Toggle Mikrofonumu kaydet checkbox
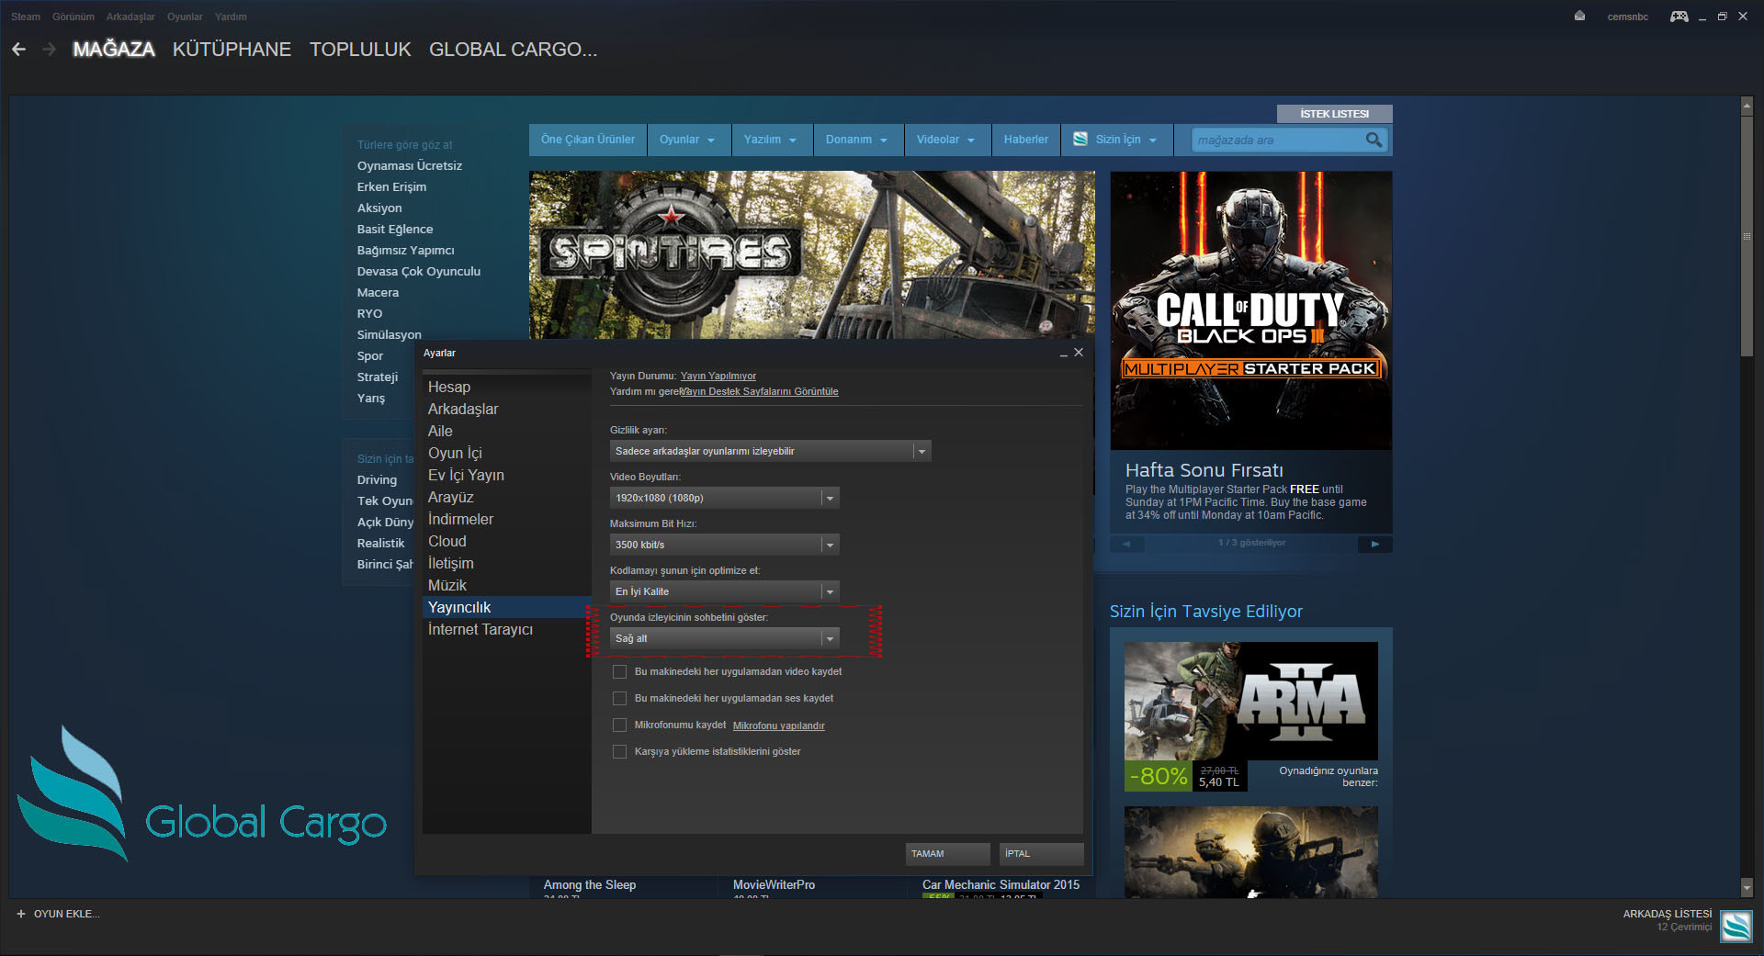Viewport: 1764px width, 956px height. click(x=619, y=725)
